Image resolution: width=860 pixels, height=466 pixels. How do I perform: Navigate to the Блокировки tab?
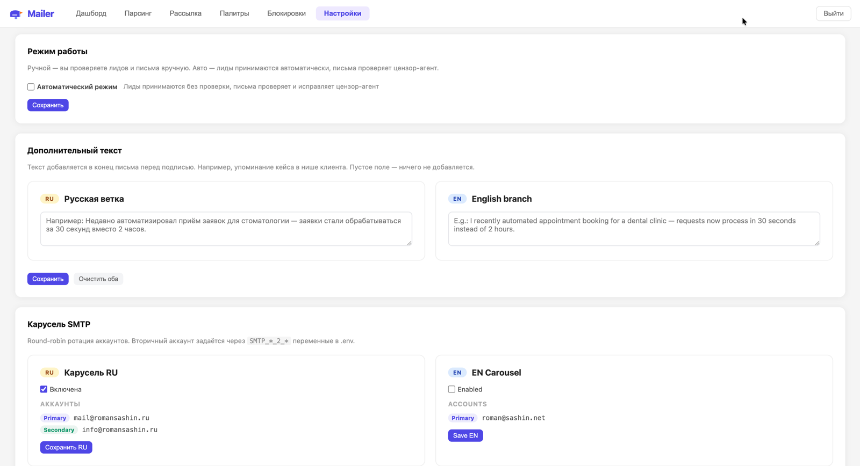[x=286, y=13]
